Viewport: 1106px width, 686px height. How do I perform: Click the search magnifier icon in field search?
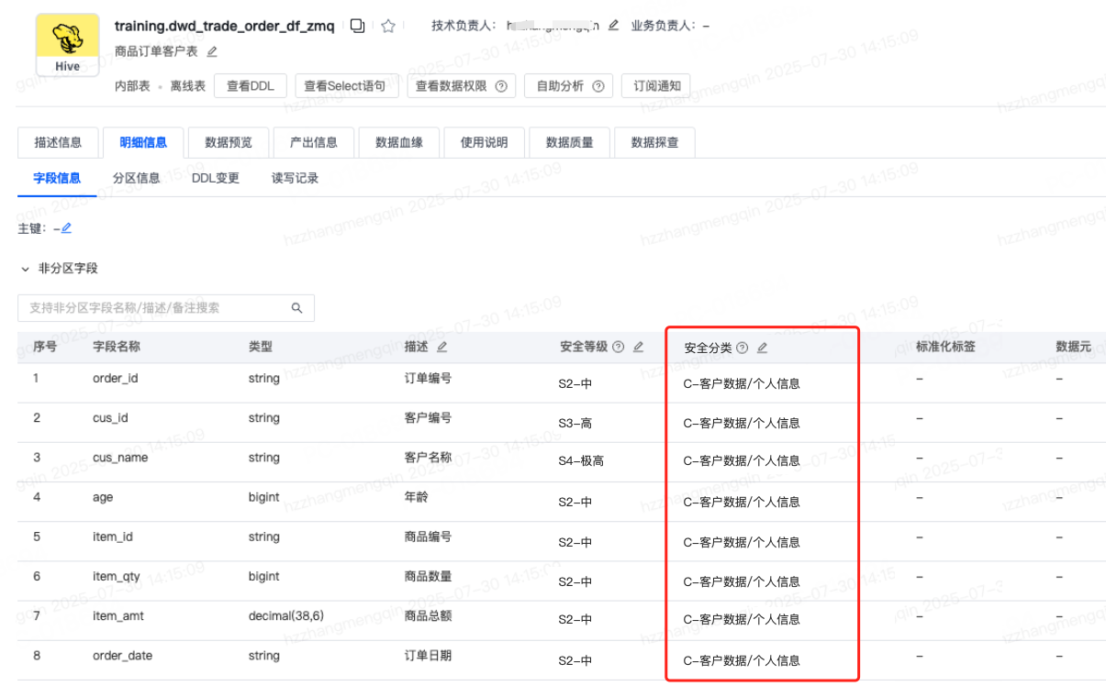pyautogui.click(x=296, y=308)
